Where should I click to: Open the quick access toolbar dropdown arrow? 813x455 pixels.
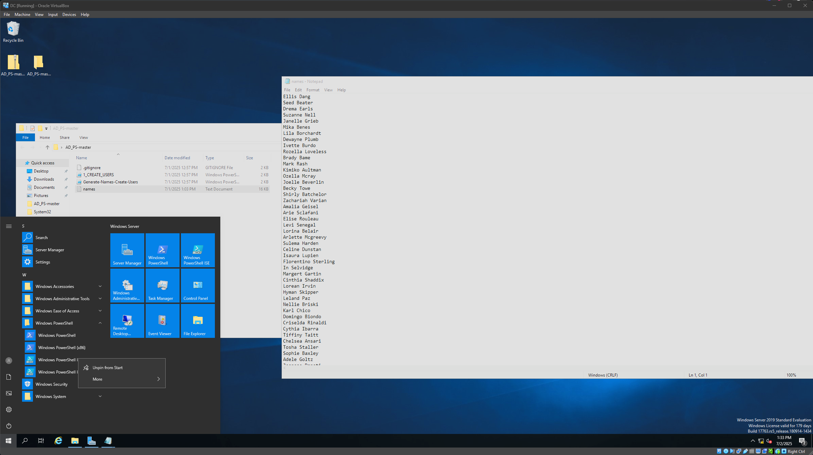tap(47, 128)
